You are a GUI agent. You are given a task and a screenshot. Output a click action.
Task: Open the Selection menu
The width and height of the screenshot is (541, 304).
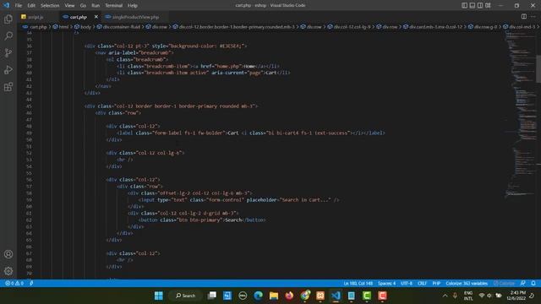click(x=50, y=6)
